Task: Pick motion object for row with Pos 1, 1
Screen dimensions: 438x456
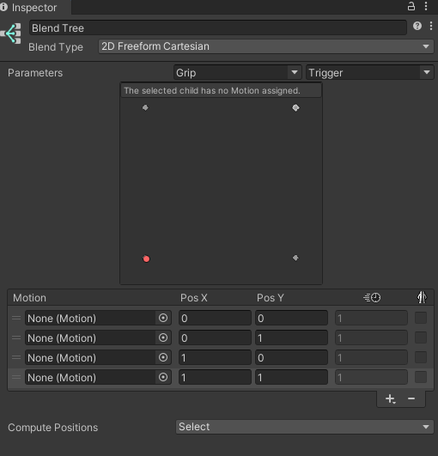Action: (163, 377)
